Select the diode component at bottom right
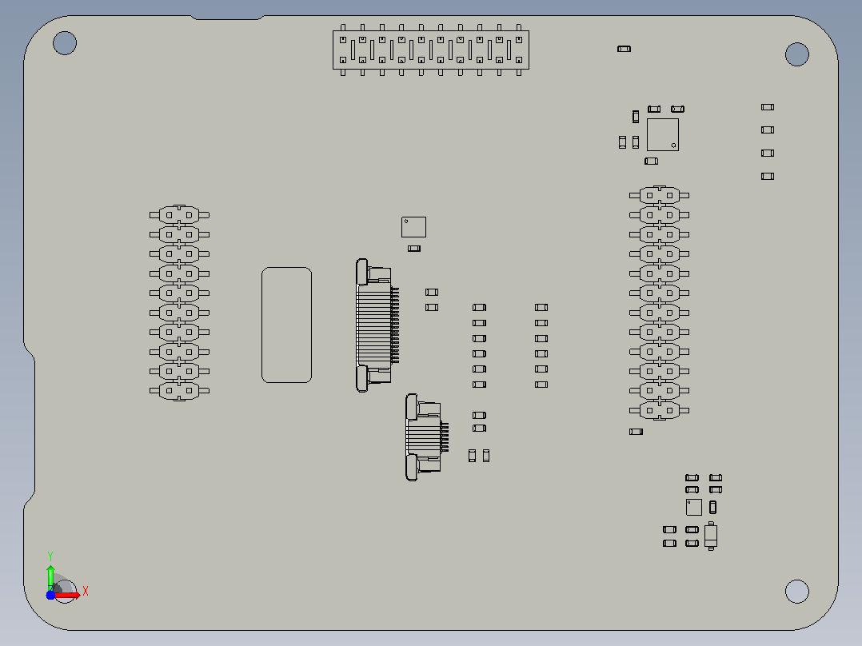The height and width of the screenshot is (646, 862). coord(711,536)
